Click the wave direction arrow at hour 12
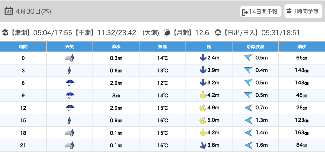 point(248,108)
